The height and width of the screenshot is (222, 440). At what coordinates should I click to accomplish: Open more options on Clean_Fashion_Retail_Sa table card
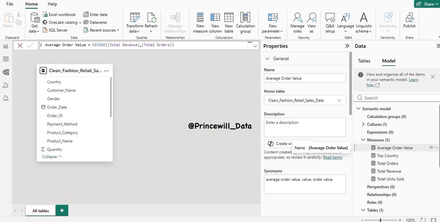pos(106,70)
